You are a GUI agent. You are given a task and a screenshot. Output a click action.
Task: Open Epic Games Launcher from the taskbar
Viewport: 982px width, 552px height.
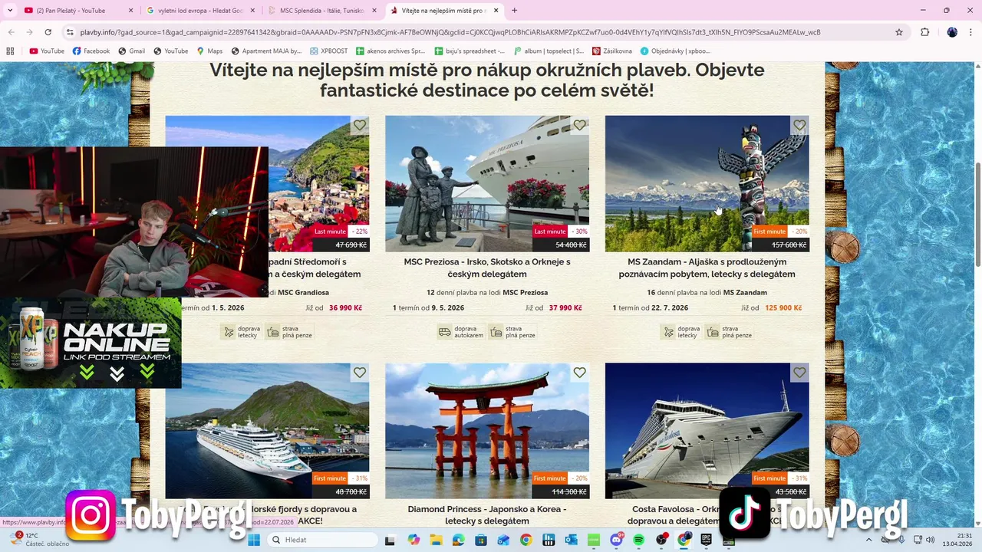coord(707,540)
